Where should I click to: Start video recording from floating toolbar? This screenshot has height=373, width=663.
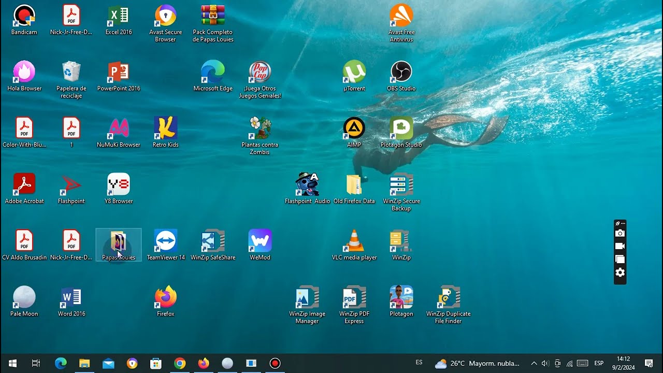point(620,247)
